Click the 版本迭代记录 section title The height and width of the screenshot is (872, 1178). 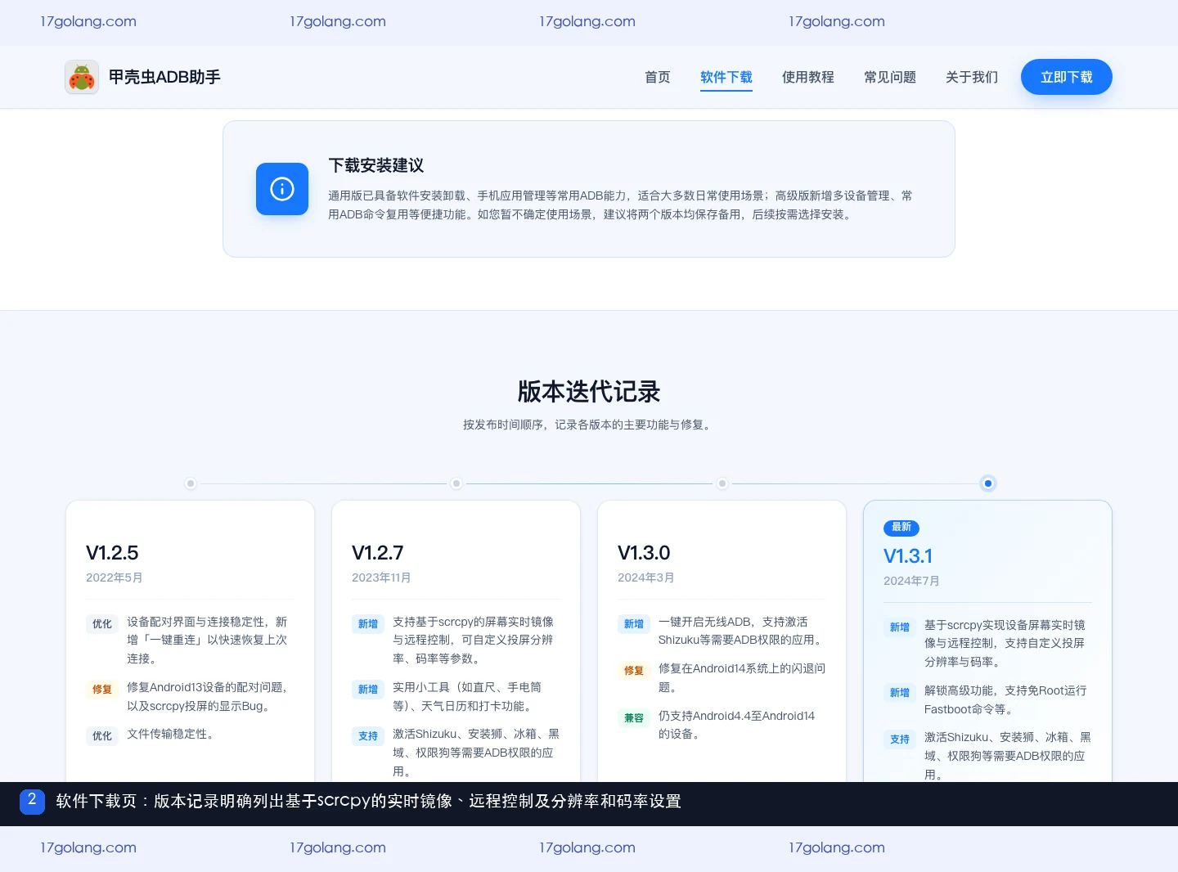click(589, 392)
